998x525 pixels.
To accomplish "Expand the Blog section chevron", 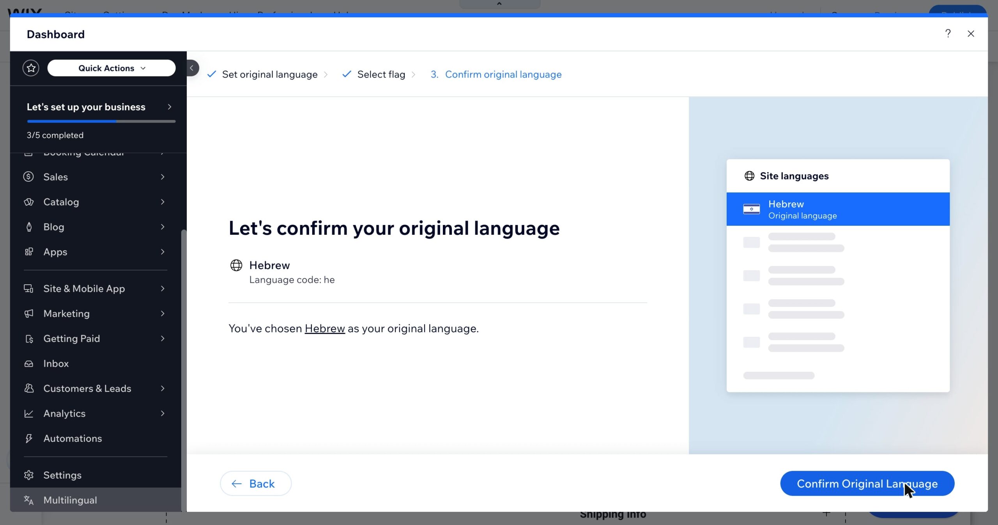I will point(163,227).
